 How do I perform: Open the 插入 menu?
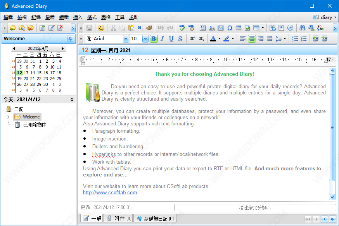(x=78, y=17)
